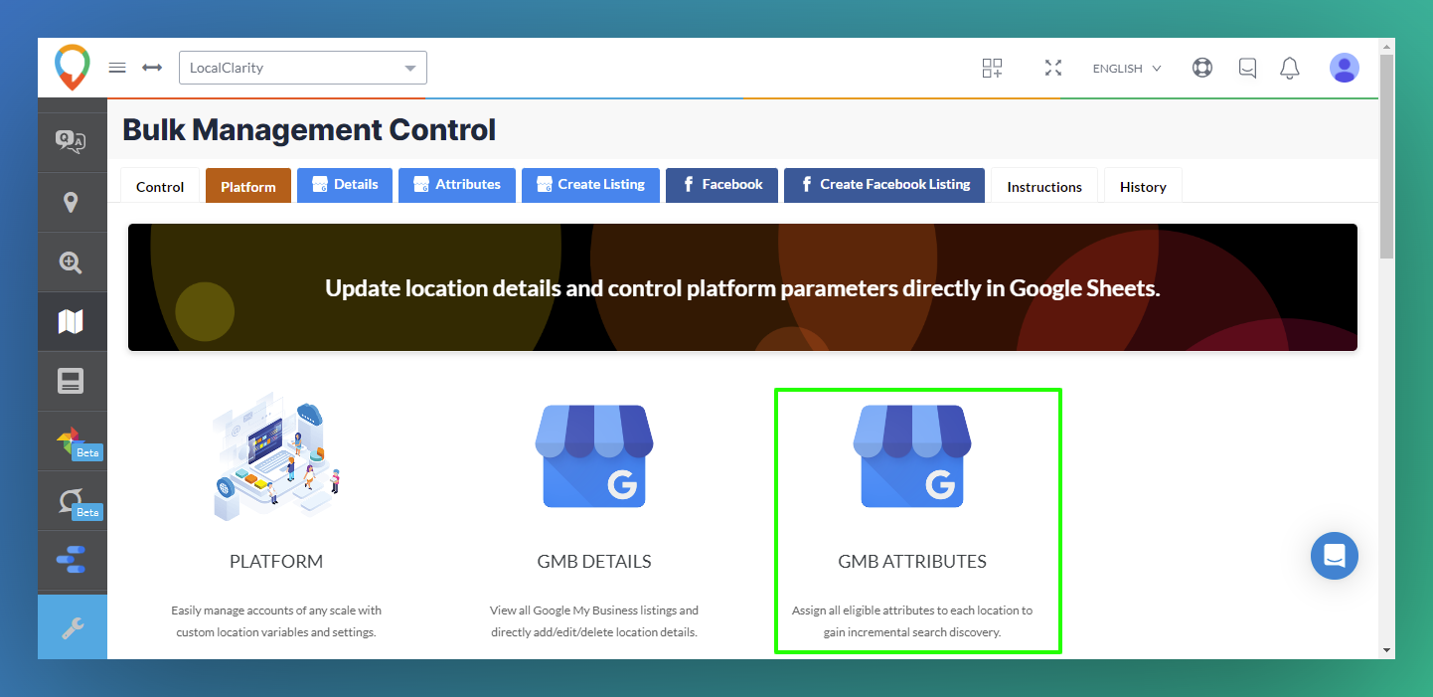Open notifications bell
The height and width of the screenshot is (697, 1433).
pos(1290,68)
